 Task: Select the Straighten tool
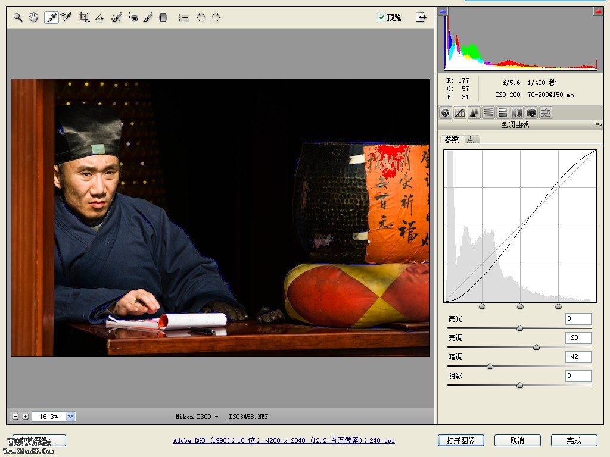99,18
